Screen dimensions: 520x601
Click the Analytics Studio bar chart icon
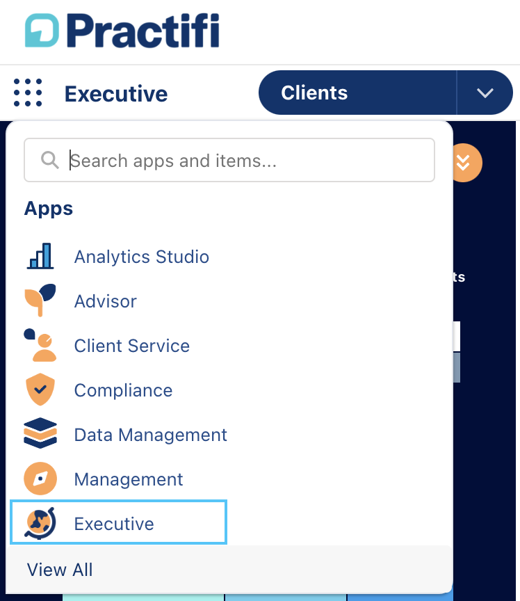[x=40, y=256]
